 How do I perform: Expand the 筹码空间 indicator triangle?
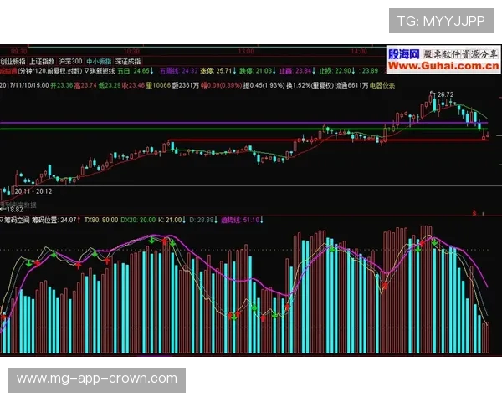[3, 220]
